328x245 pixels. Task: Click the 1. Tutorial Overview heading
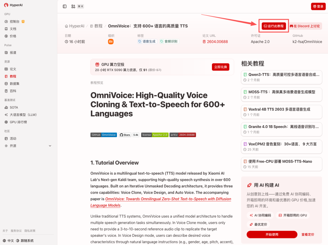coord(114,163)
